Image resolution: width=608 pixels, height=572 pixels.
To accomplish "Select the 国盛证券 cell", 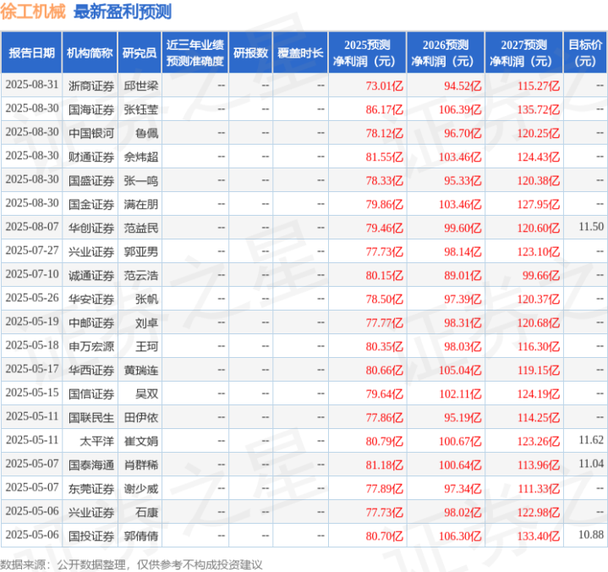I will [x=91, y=180].
